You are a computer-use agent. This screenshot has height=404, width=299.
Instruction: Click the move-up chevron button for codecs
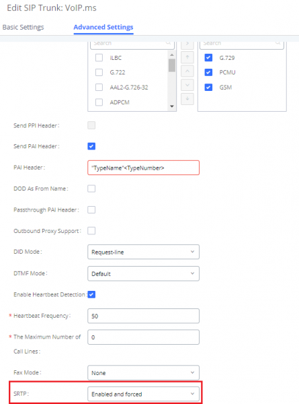pos(187,71)
